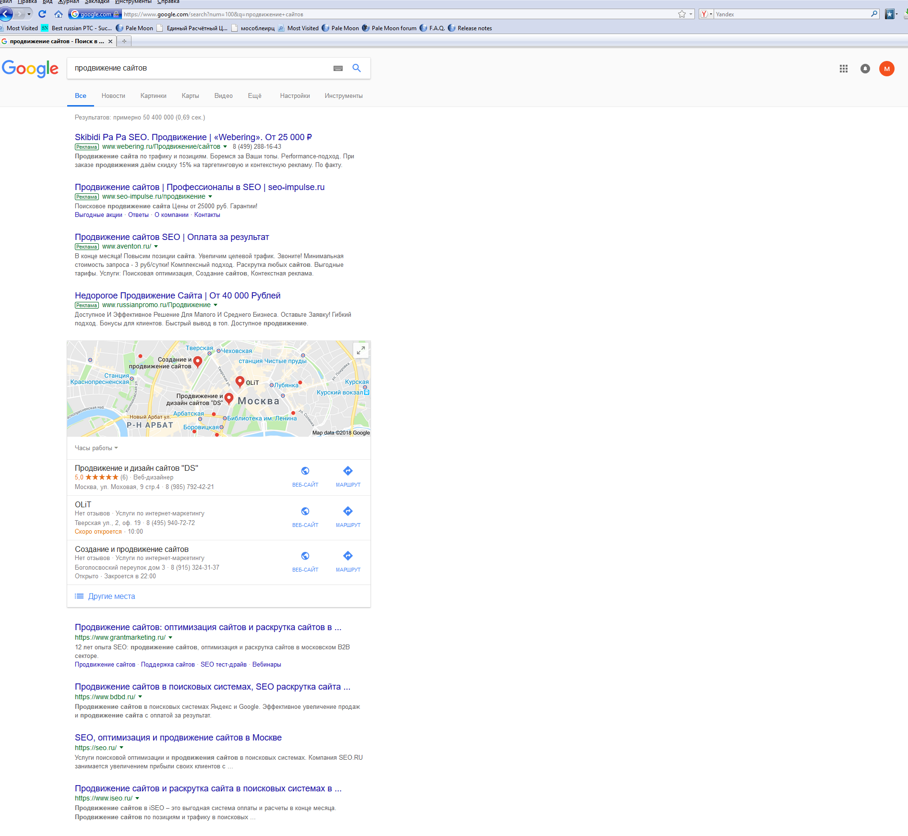Screen dimensions: 908x836
Task: Select the Все search tab
Action: point(81,96)
